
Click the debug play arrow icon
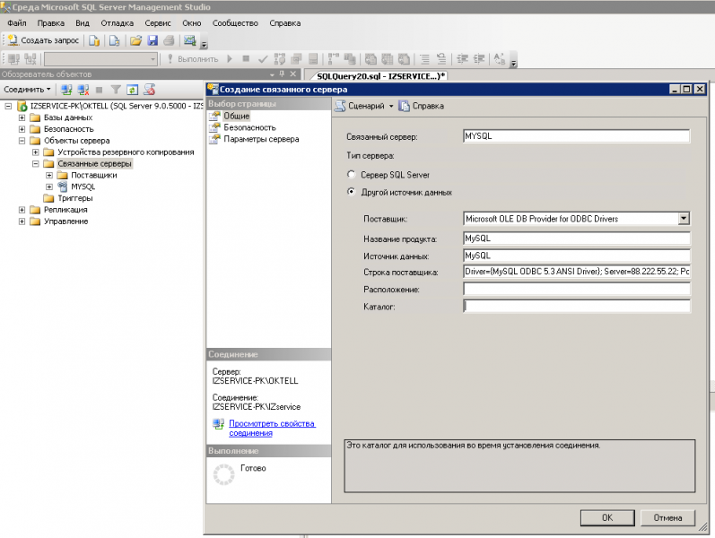(x=230, y=59)
